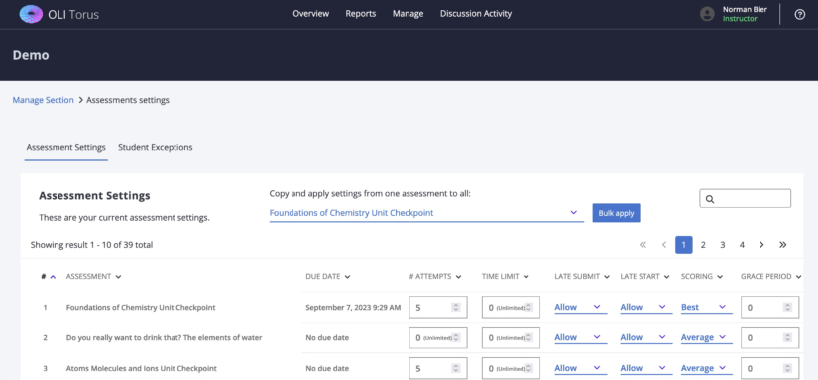Click attempts field for Foundations of Chemistry row
This screenshot has width=818, height=380.
[438, 308]
